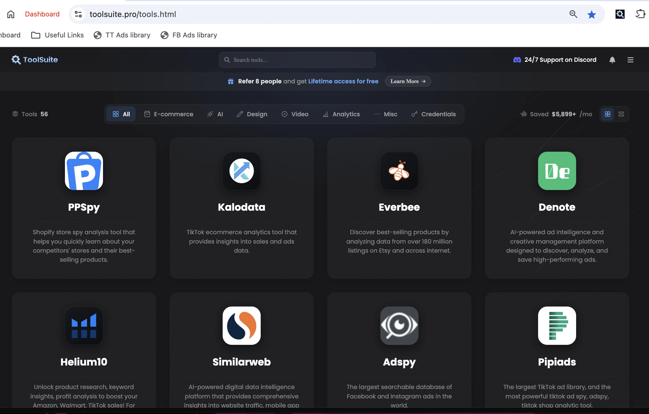Click the Saved $5,899+ /mo text
The image size is (649, 414).
point(561,114)
